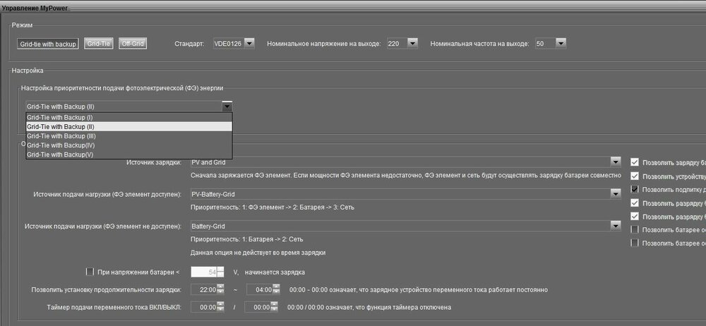Image resolution: width=706 pixels, height=326 pixels.
Task: Open the Стандарт VDE0126 dropdown
Action: (x=249, y=44)
